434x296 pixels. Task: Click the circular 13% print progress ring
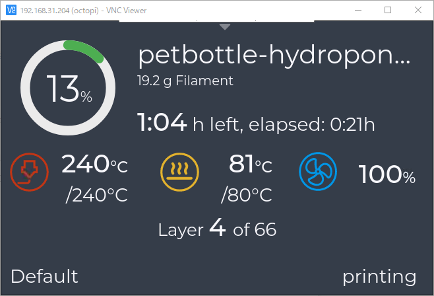click(x=68, y=88)
